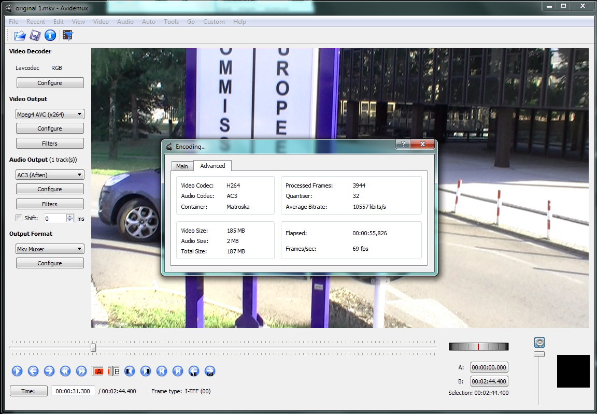Select the Advanced tab in Encoding dialog
The width and height of the screenshot is (597, 414).
[212, 166]
